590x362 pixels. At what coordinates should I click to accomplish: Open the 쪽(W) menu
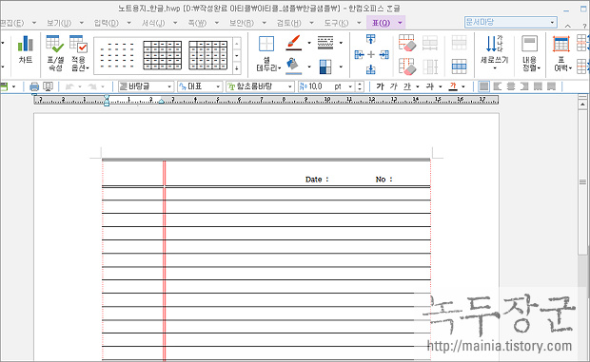pyautogui.click(x=197, y=23)
